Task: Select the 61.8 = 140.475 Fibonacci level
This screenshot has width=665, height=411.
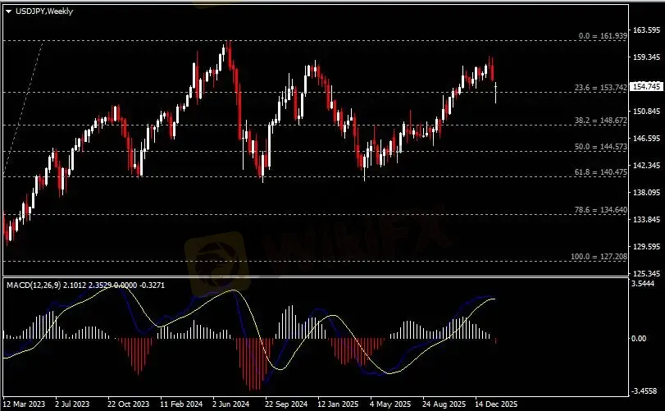Action: 603,172
